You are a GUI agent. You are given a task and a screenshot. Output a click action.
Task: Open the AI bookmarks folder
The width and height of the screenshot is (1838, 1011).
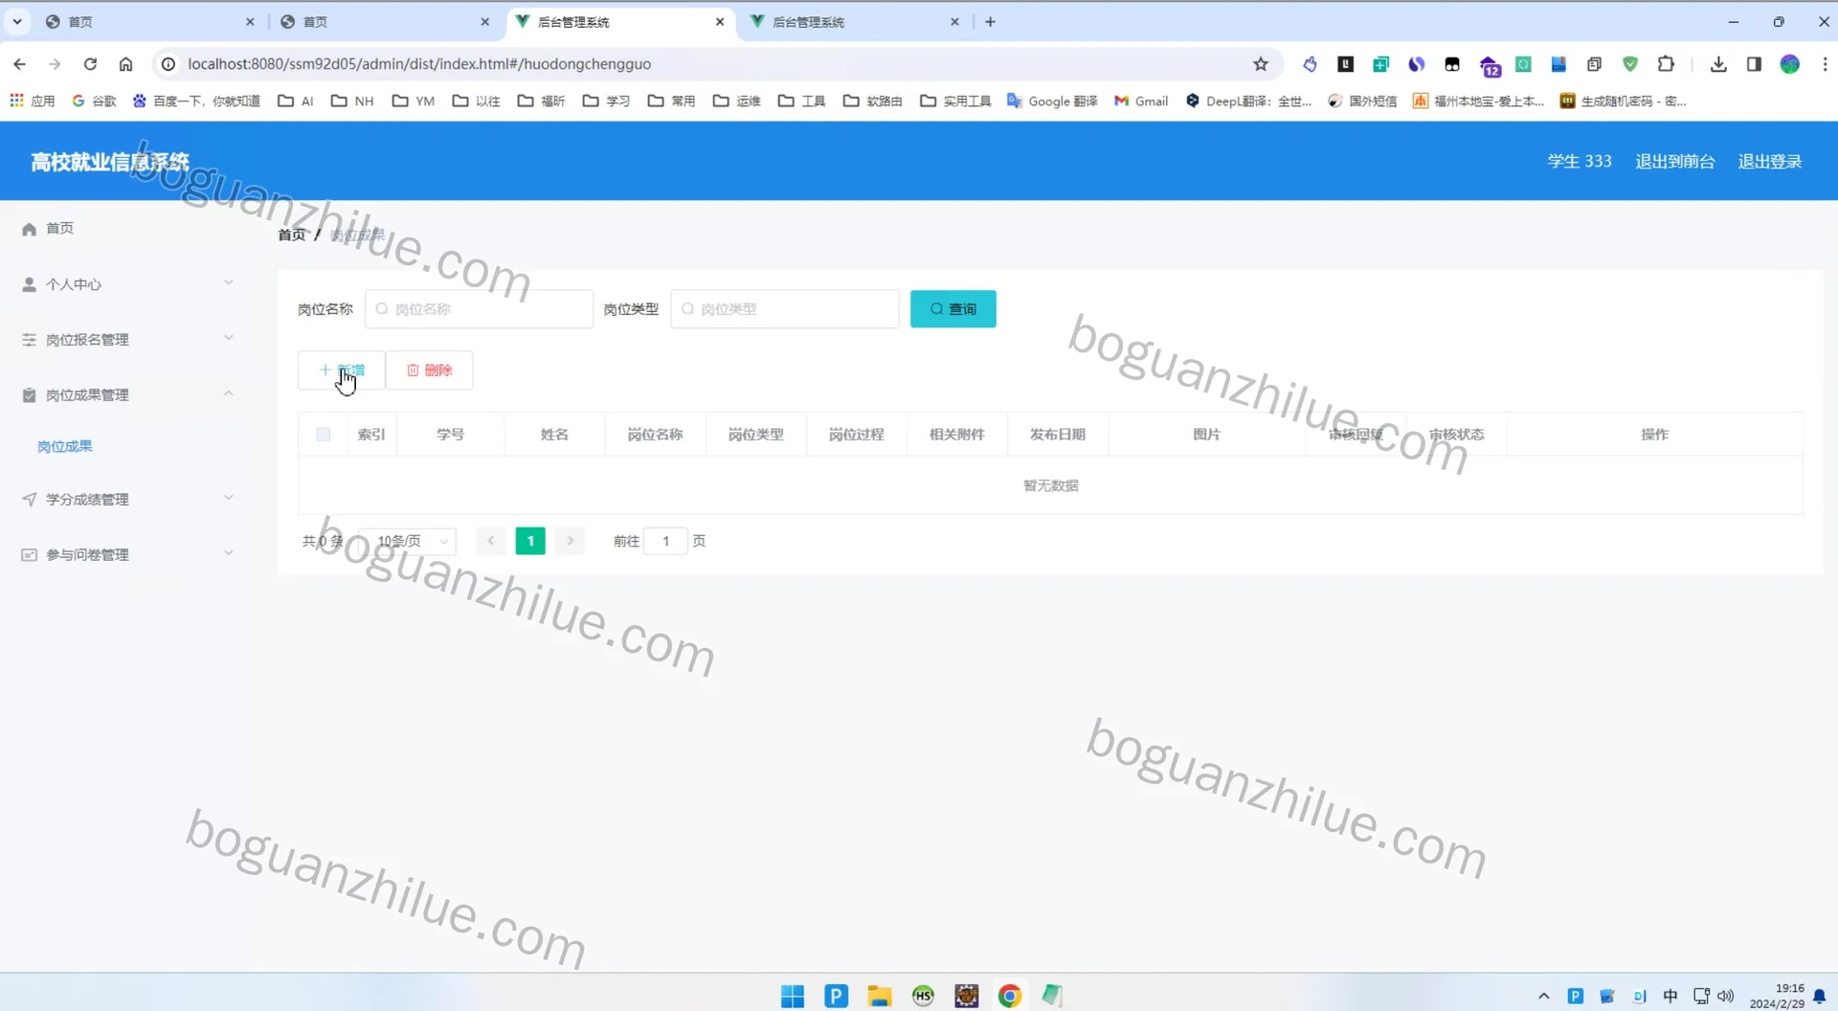(296, 101)
